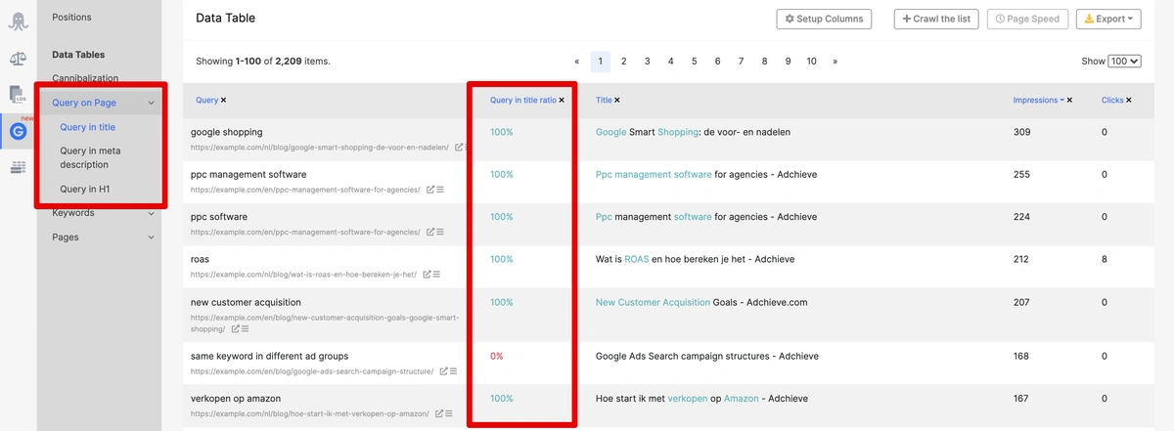The width and height of the screenshot is (1174, 431).
Task: Click the Crawl the list button
Action: [935, 19]
